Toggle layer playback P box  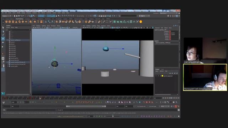coord(158,76)
